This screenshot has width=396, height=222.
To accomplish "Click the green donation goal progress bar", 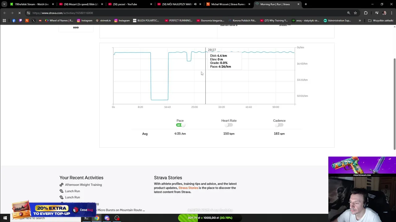I will (x=210, y=218).
